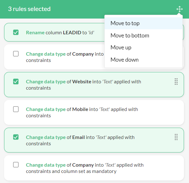This screenshot has width=189, height=183.
Task: Click drag handle on Website rule
Action: pos(176,82)
